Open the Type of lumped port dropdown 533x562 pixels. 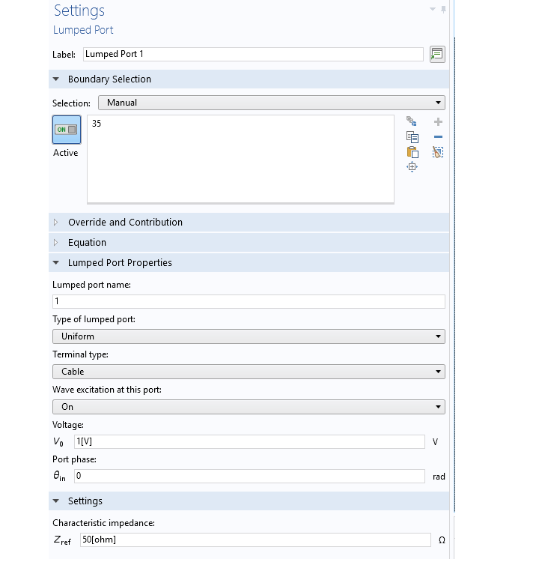249,336
